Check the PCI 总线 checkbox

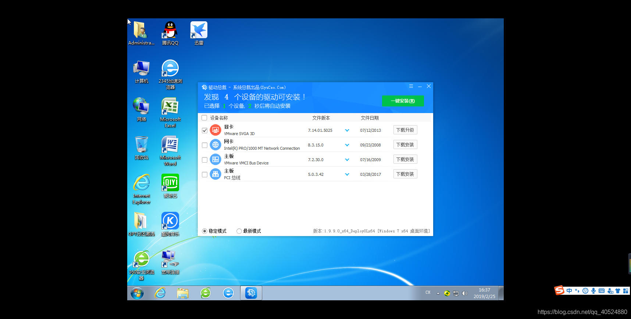[x=204, y=174]
